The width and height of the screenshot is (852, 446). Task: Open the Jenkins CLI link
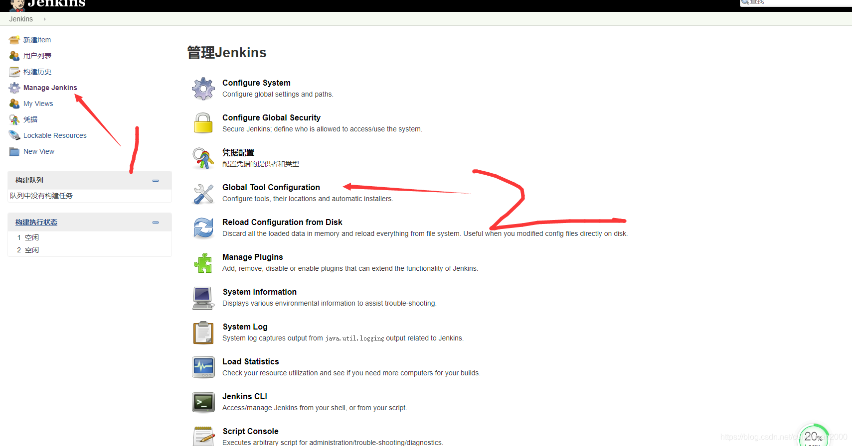click(245, 396)
